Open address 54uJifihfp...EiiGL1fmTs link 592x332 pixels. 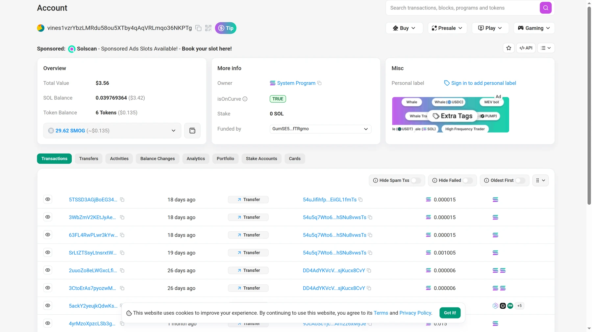(330, 200)
